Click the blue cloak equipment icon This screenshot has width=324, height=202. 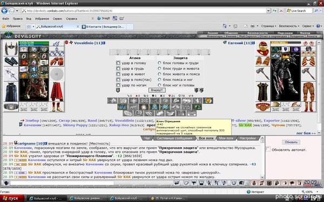pyautogui.click(x=11, y=92)
